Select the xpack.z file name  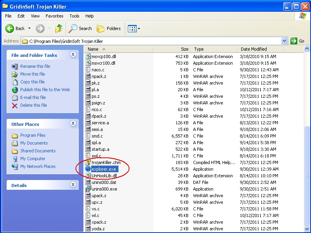pyautogui.click(x=99, y=222)
